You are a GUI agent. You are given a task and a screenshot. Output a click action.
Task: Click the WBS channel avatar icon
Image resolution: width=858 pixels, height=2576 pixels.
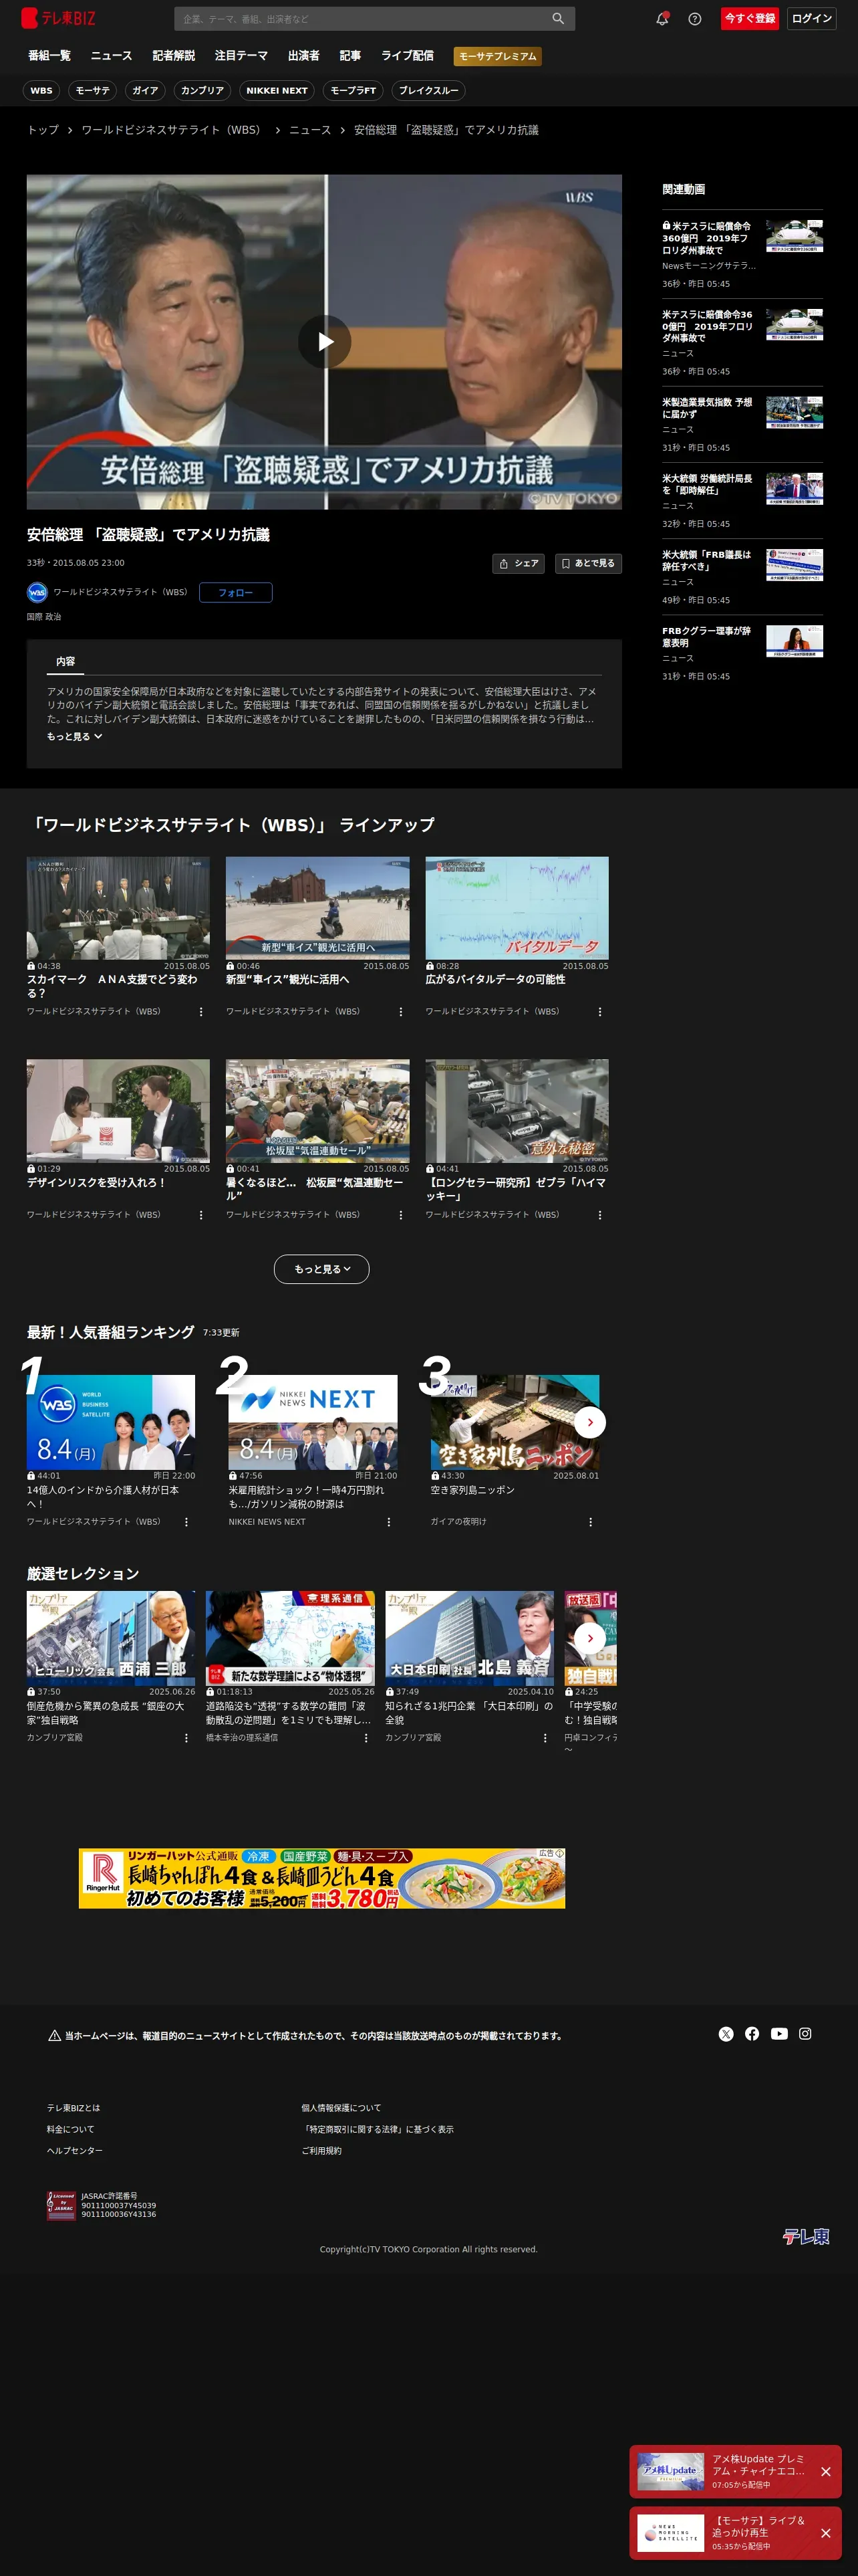point(37,592)
